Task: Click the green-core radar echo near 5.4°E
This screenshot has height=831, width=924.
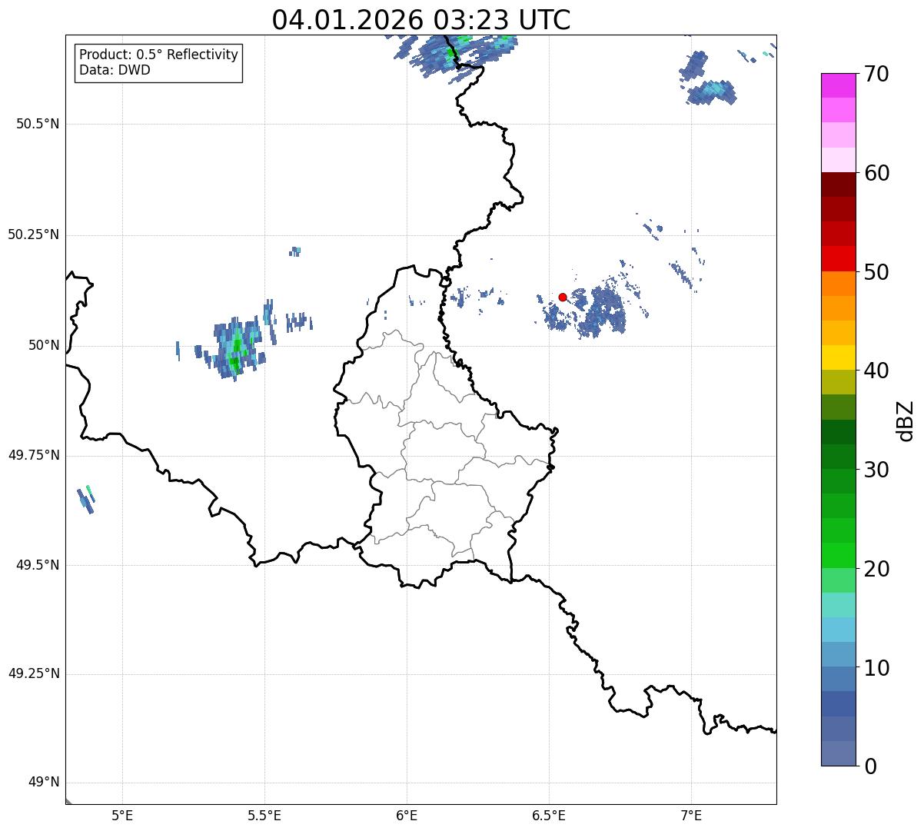Action: pos(235,344)
